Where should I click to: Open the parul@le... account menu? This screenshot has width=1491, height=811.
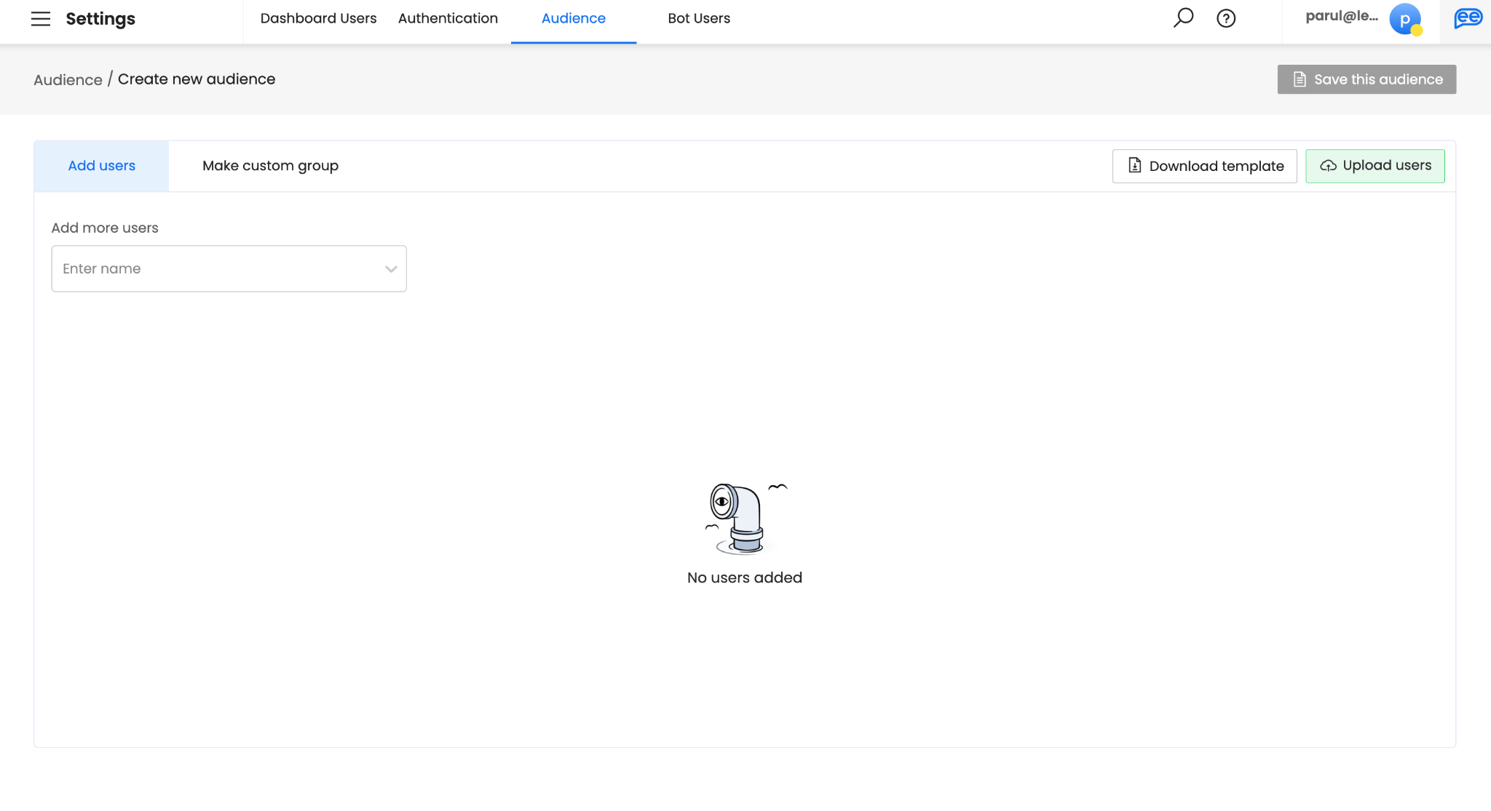1341,17
